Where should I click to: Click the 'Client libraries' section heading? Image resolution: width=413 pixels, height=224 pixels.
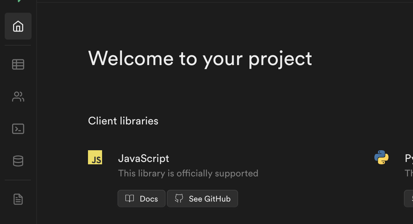coord(123,121)
